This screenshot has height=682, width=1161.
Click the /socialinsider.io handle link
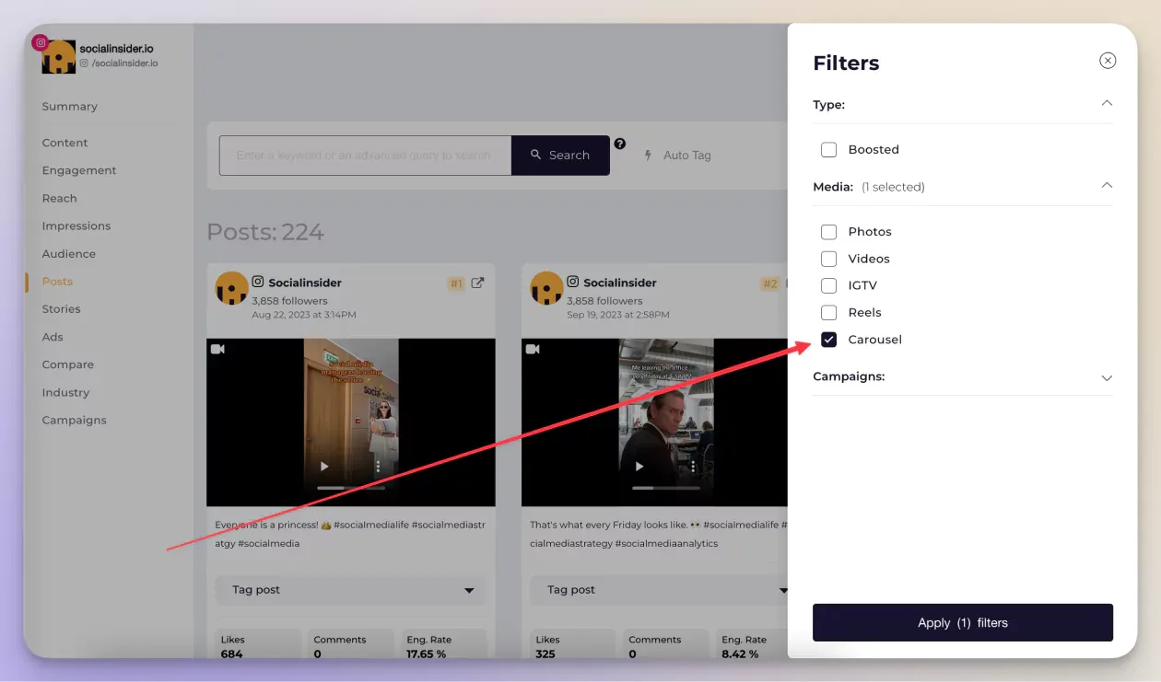coord(124,64)
